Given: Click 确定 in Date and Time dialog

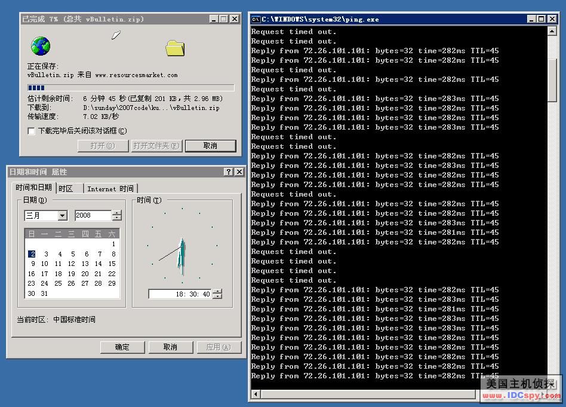Looking at the screenshot, I should tap(122, 347).
